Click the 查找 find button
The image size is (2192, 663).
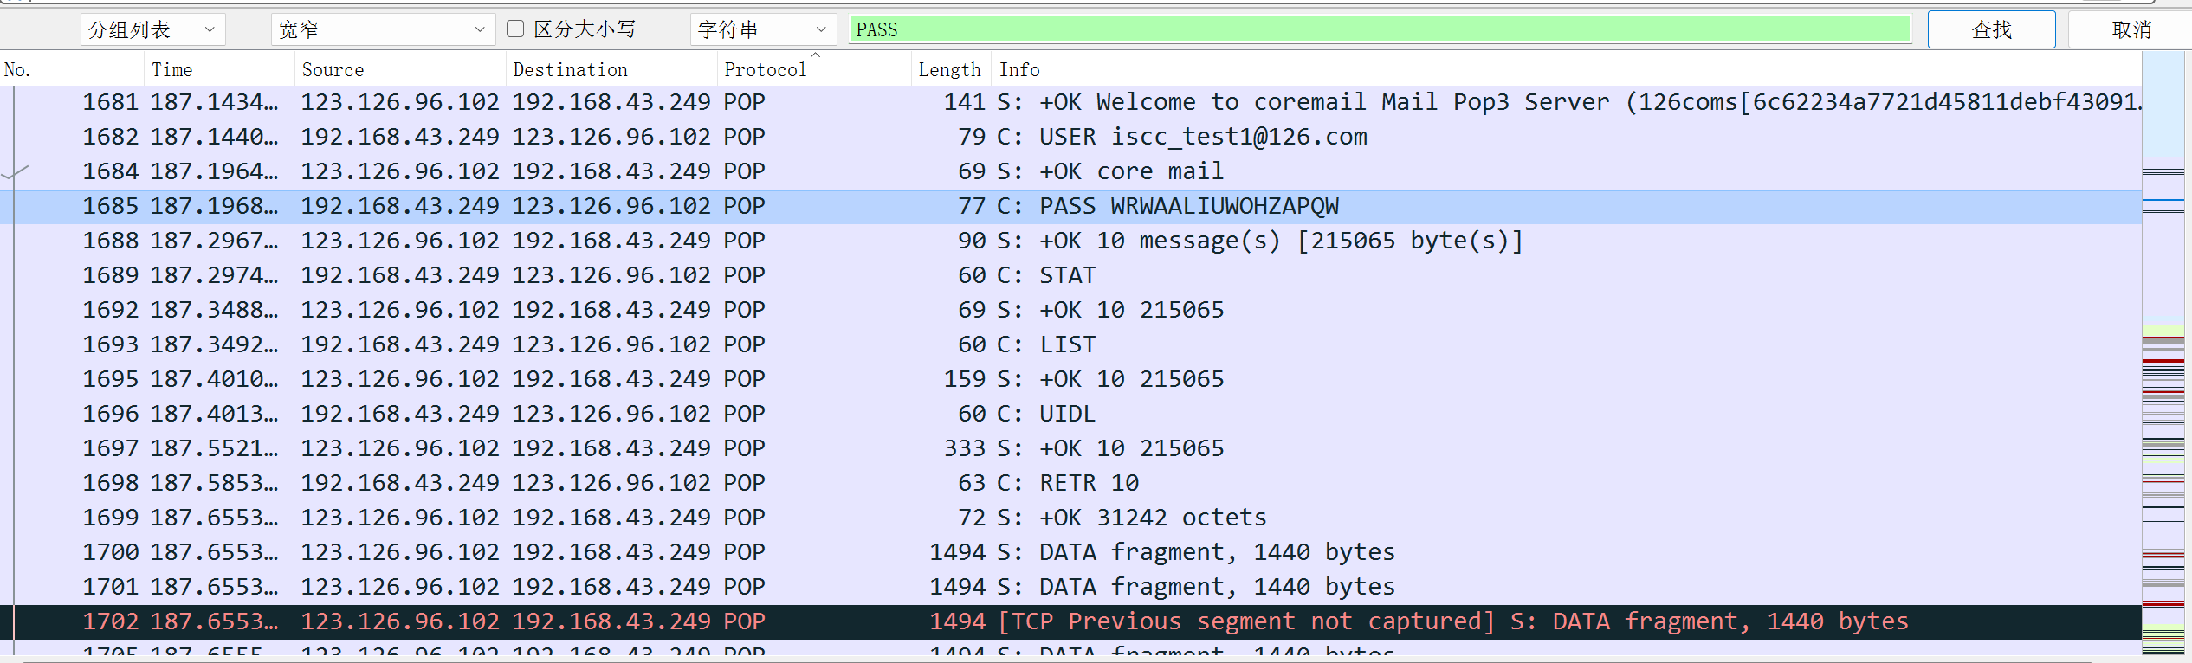[x=1991, y=29]
